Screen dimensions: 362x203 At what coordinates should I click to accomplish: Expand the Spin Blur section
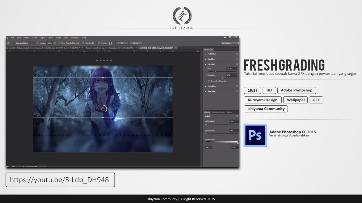pos(206,91)
